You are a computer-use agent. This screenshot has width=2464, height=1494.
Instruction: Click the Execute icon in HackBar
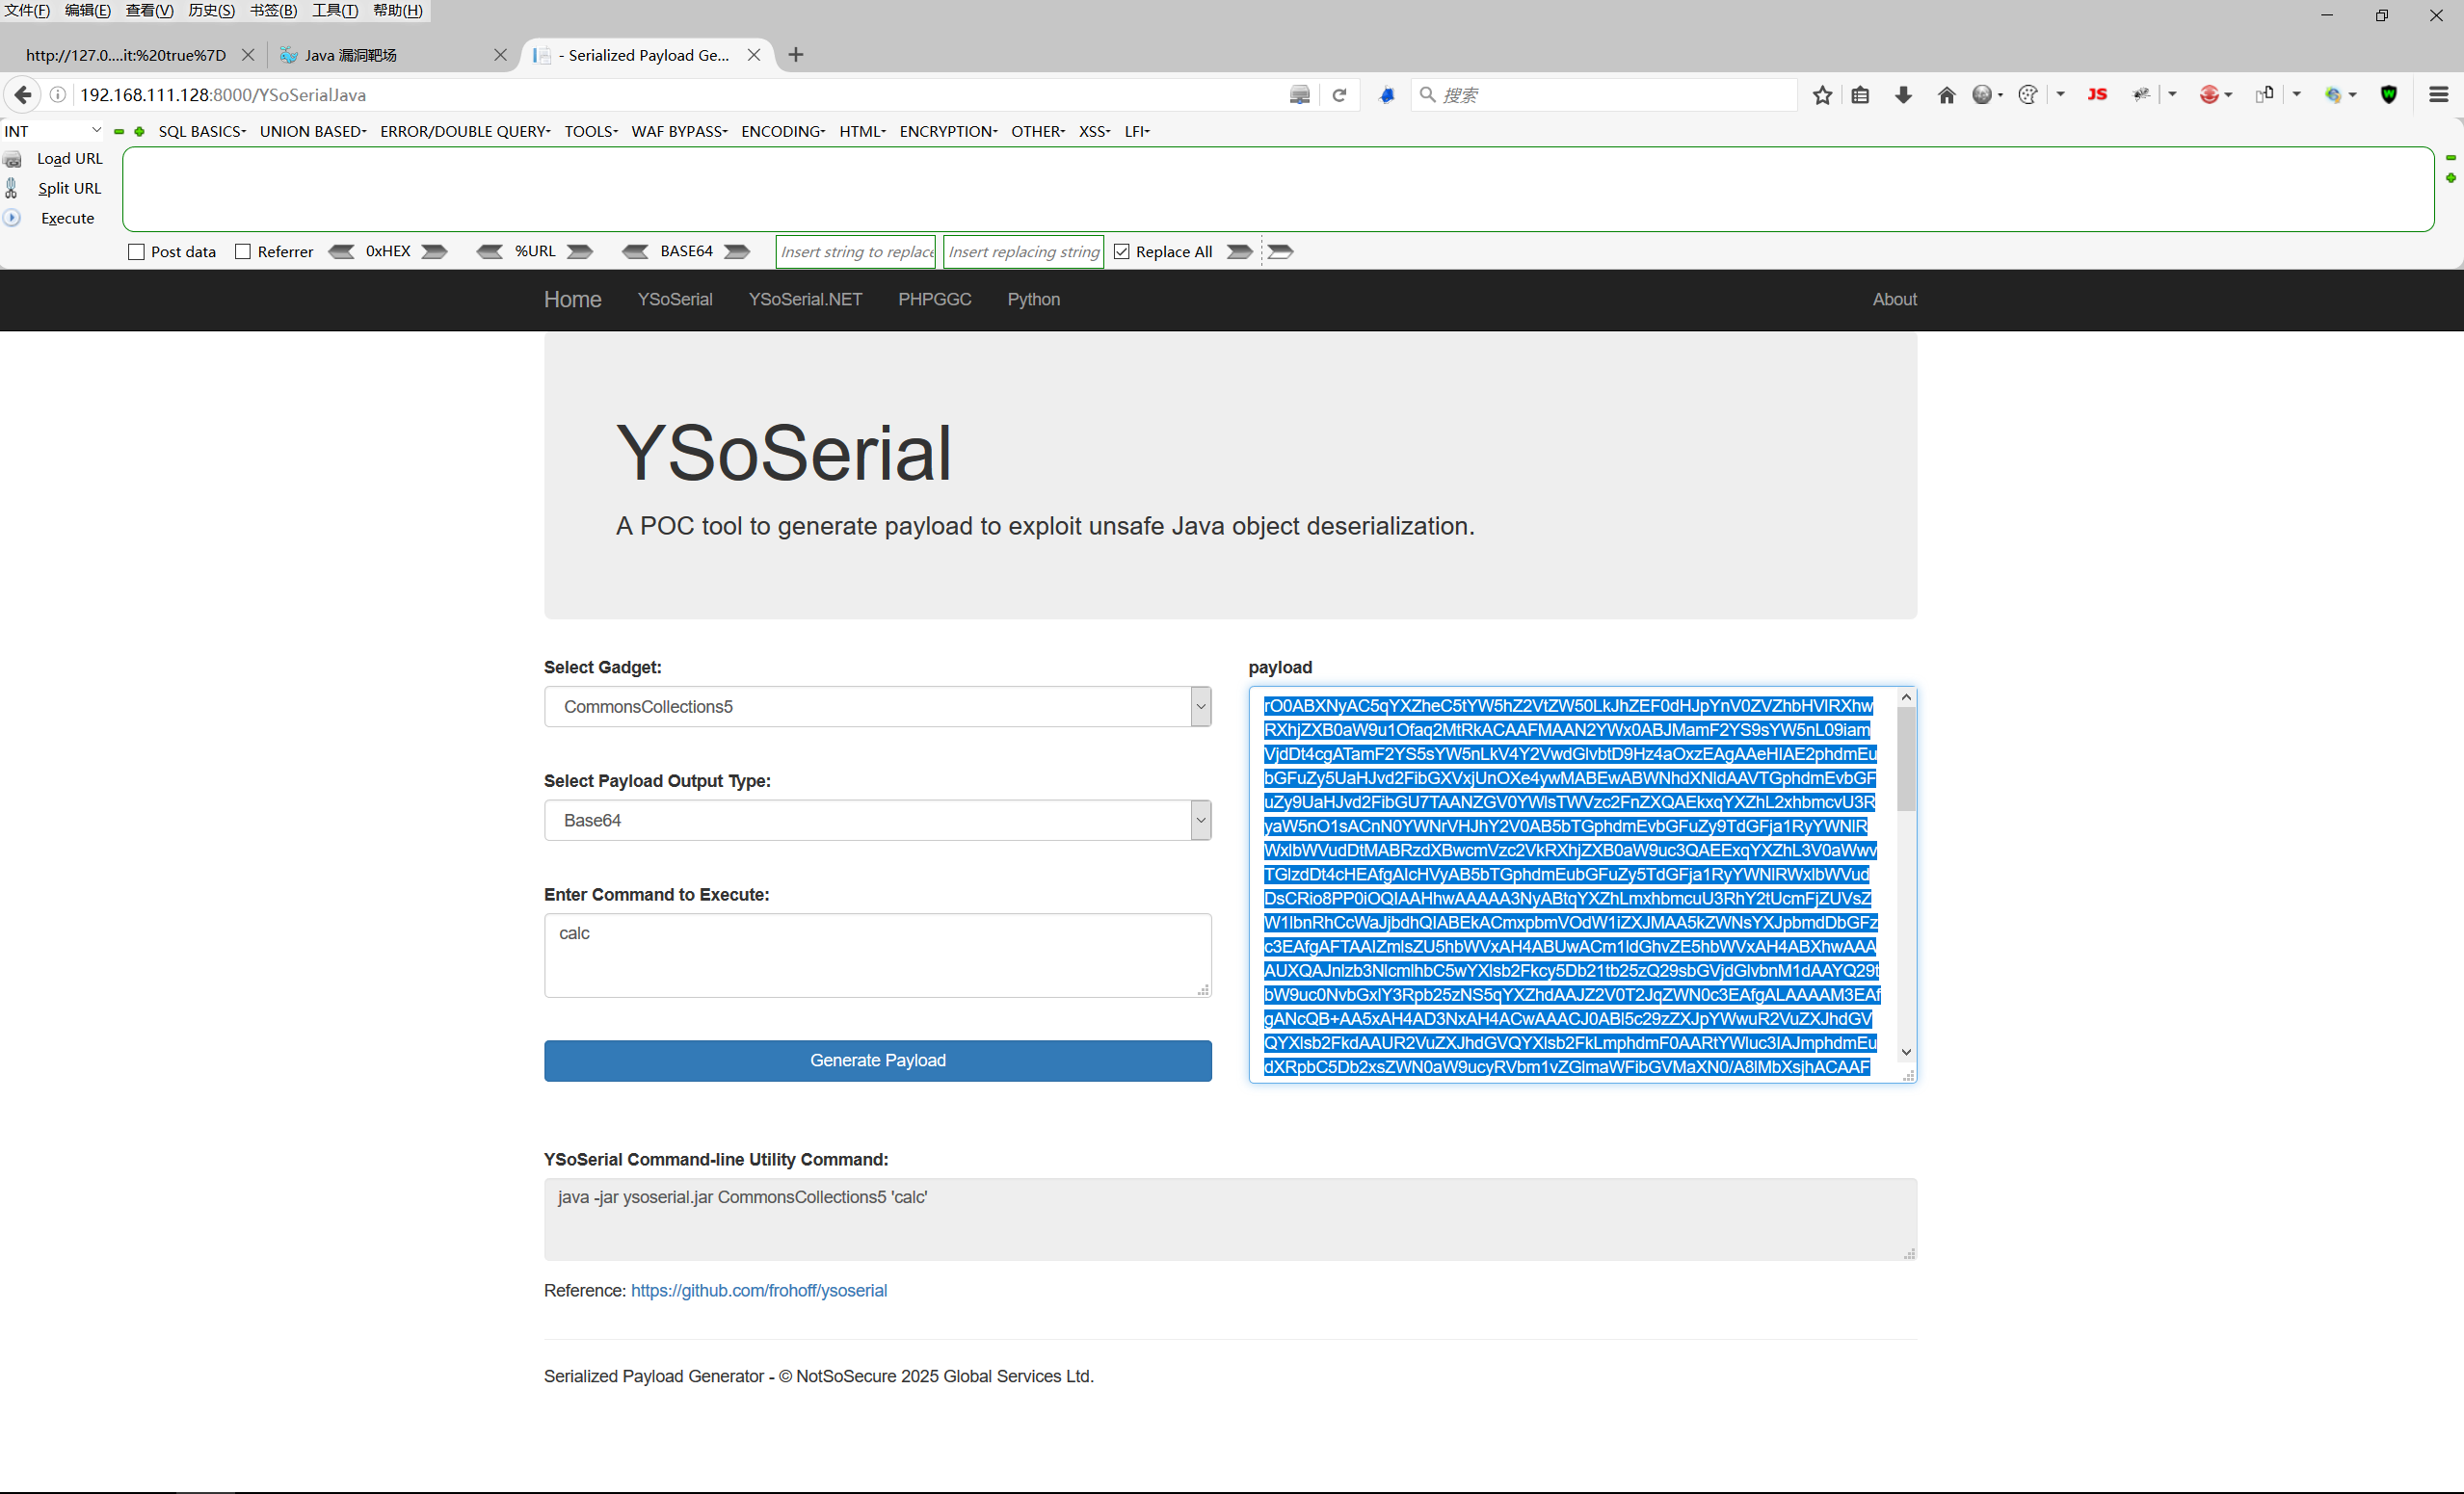pyautogui.click(x=12, y=218)
